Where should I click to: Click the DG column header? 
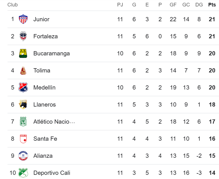199,5
